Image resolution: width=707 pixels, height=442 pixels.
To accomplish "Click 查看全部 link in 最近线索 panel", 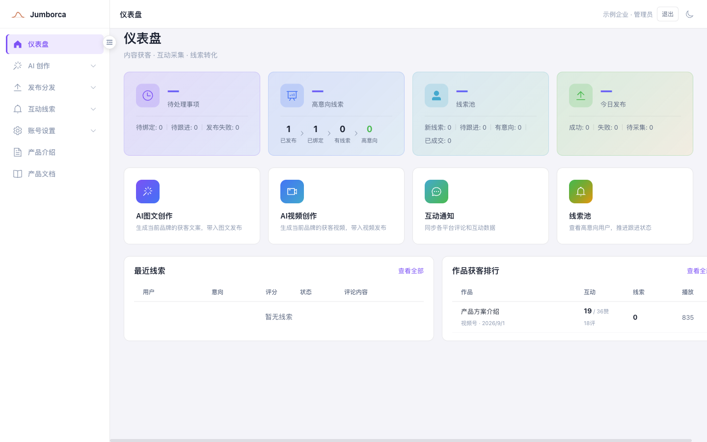I will 411,271.
